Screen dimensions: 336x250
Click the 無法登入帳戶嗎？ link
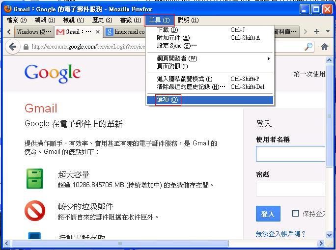pyautogui.click(x=281, y=234)
